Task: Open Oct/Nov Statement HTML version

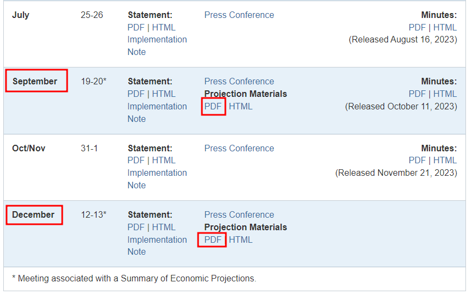Action: 164,160
